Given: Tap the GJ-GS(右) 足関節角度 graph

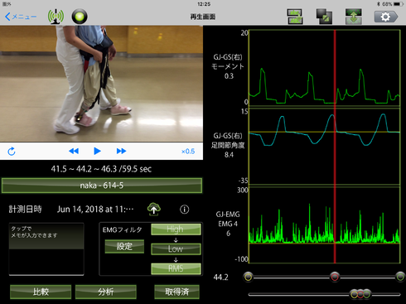Looking at the screenshot, I should [x=324, y=147].
